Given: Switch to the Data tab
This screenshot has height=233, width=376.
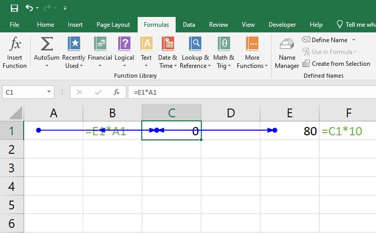Looking at the screenshot, I should pyautogui.click(x=189, y=25).
